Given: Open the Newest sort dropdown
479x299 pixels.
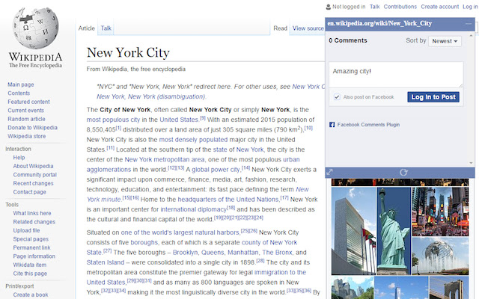Looking at the screenshot, I should click(x=445, y=41).
